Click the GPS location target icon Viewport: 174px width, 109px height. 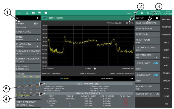tap(148, 13)
